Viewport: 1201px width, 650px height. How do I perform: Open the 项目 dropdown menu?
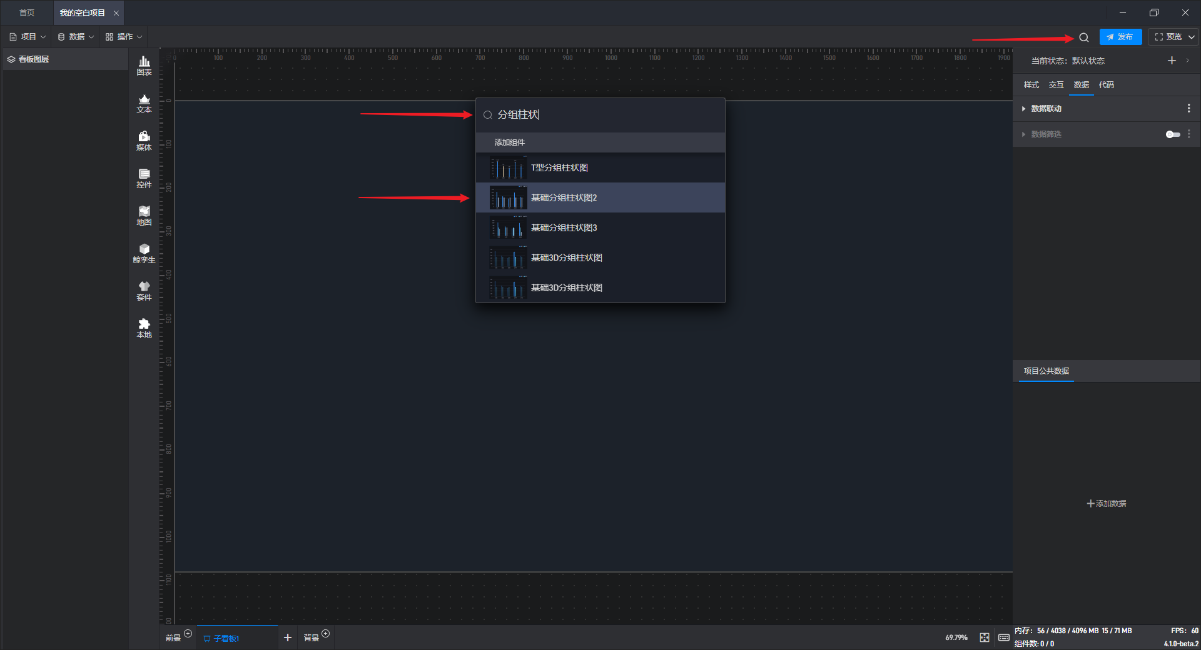(x=28, y=37)
